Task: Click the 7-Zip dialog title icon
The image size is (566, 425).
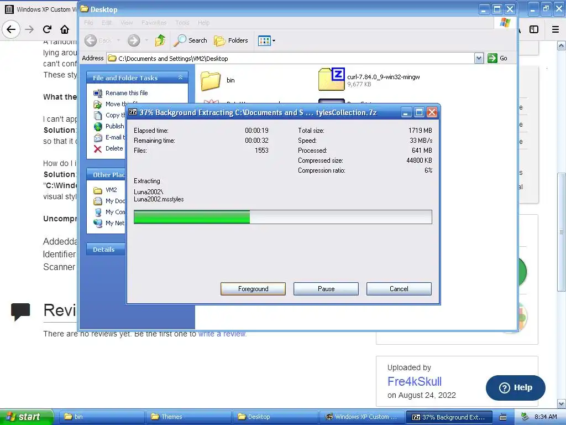Action: tap(133, 112)
